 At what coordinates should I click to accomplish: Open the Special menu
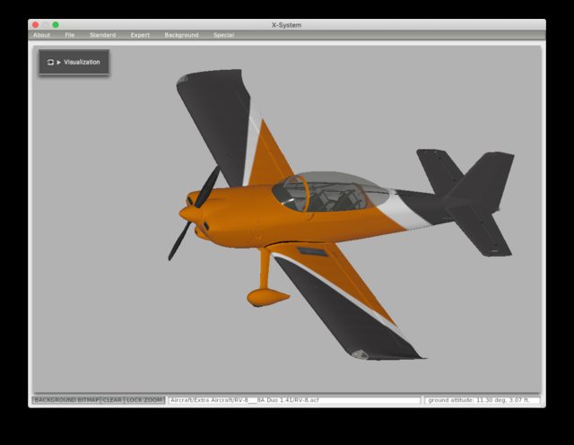tap(223, 35)
